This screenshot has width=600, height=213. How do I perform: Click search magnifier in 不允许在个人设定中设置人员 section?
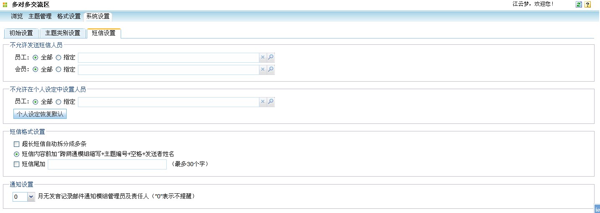coord(271,102)
